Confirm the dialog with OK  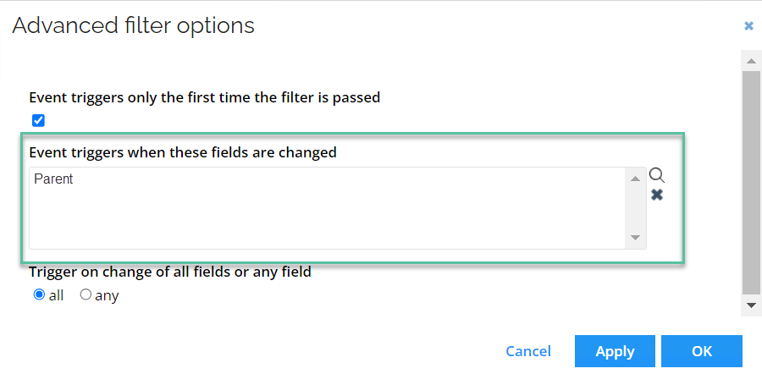pyautogui.click(x=702, y=351)
